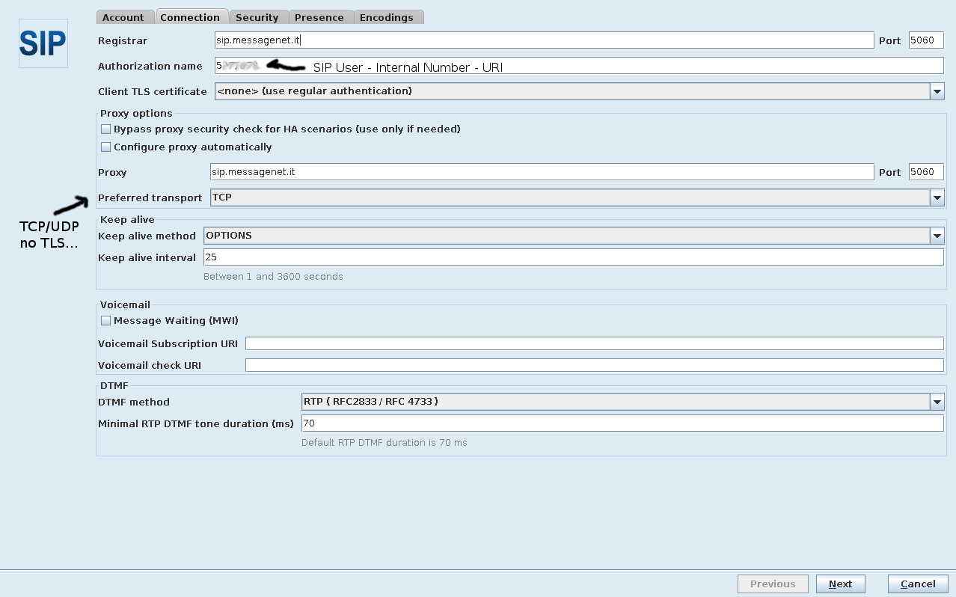
Task: Click the Voicemail Subscription URI field
Action: click(x=594, y=343)
